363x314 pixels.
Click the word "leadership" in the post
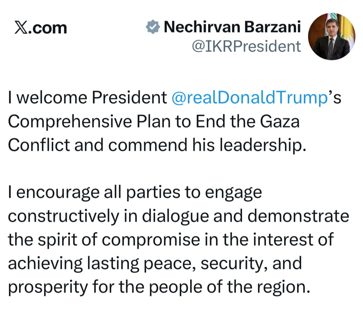261,145
